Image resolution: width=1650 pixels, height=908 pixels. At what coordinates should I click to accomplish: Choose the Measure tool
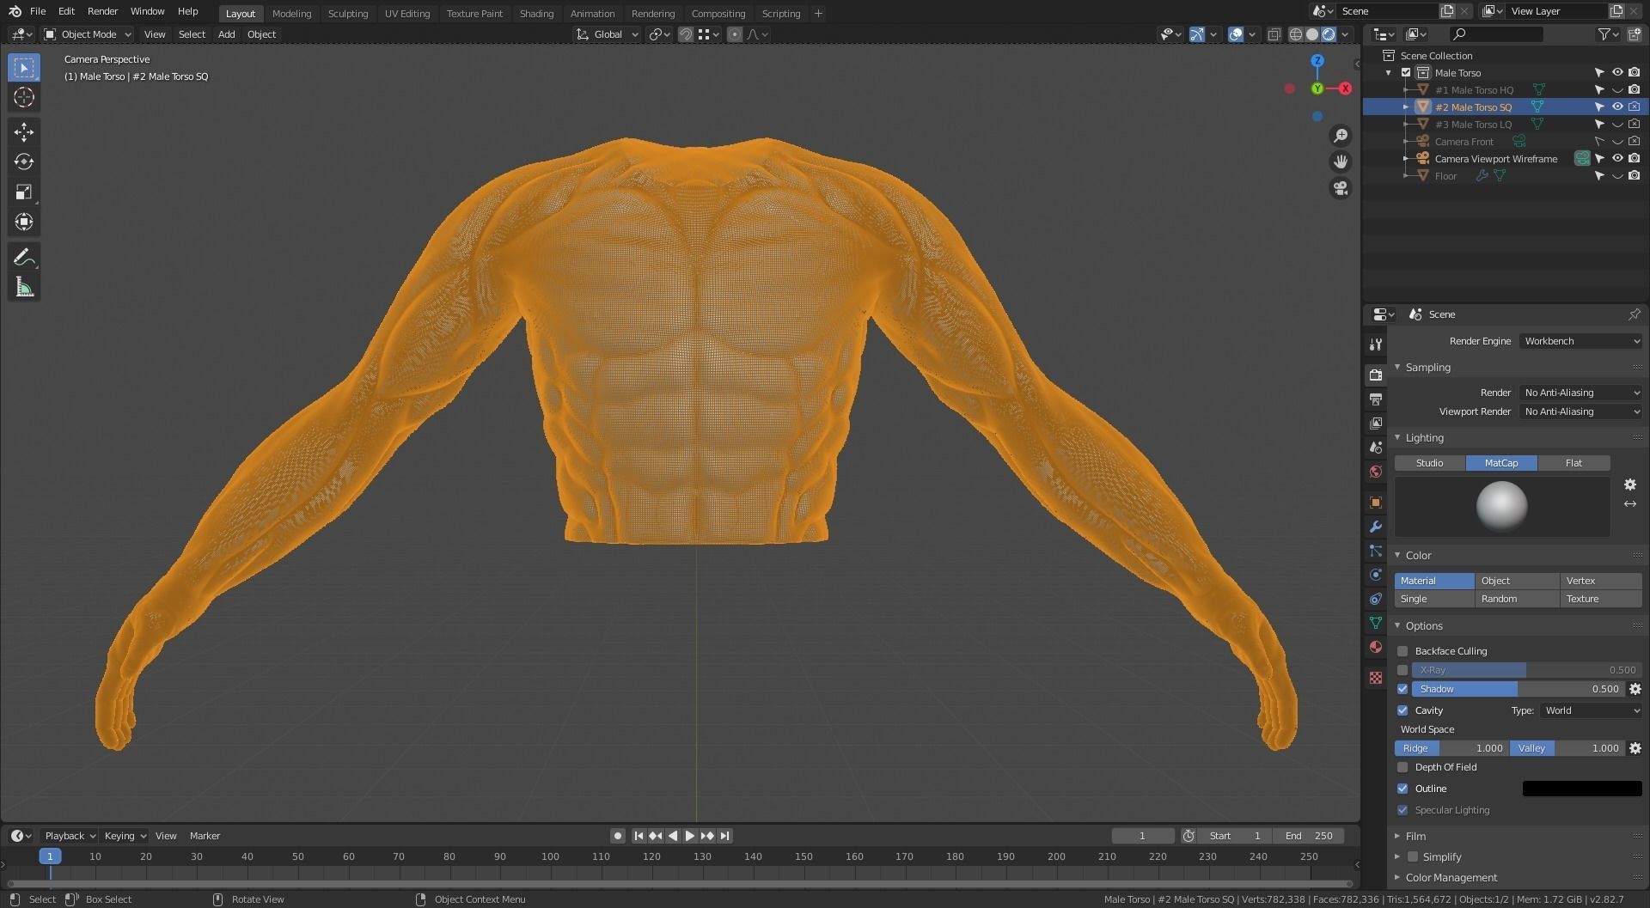pyautogui.click(x=24, y=287)
